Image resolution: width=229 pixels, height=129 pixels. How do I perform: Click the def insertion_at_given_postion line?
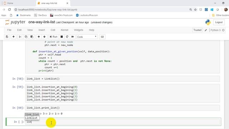point(72,52)
